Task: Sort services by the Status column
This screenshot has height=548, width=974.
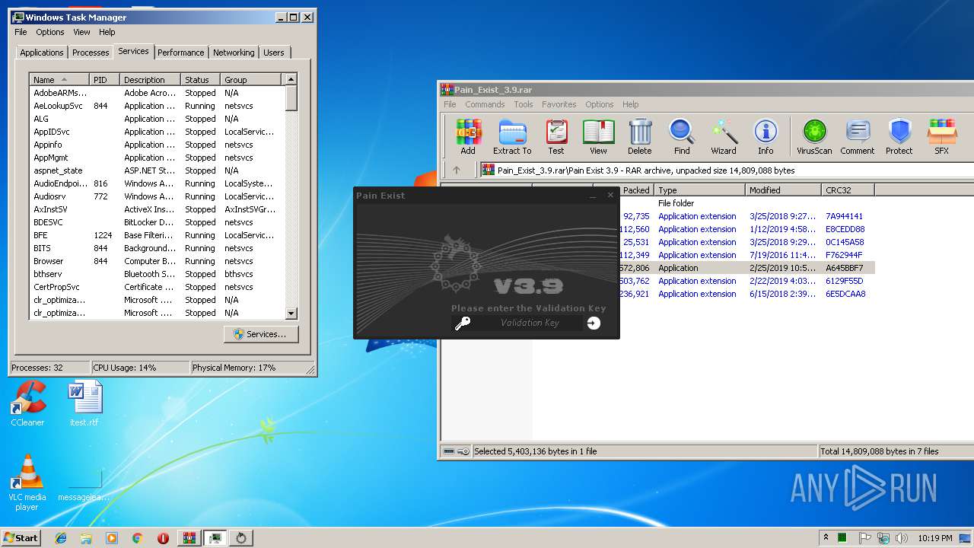Action: click(x=201, y=80)
